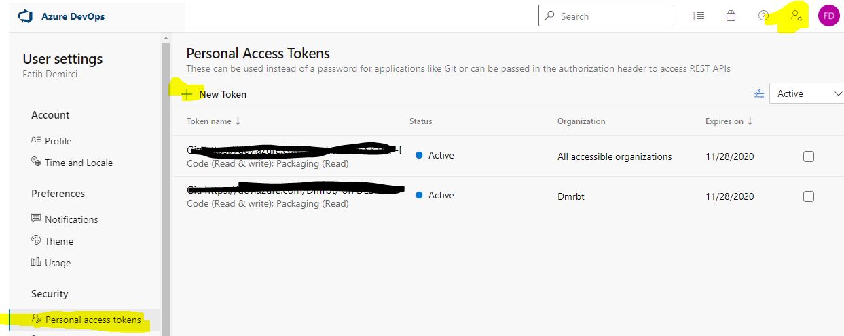This screenshot has width=844, height=336.
Task: Click inside the Search box
Action: (606, 16)
